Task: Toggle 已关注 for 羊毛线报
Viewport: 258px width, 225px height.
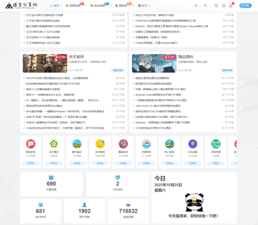Action: [x=193, y=163]
